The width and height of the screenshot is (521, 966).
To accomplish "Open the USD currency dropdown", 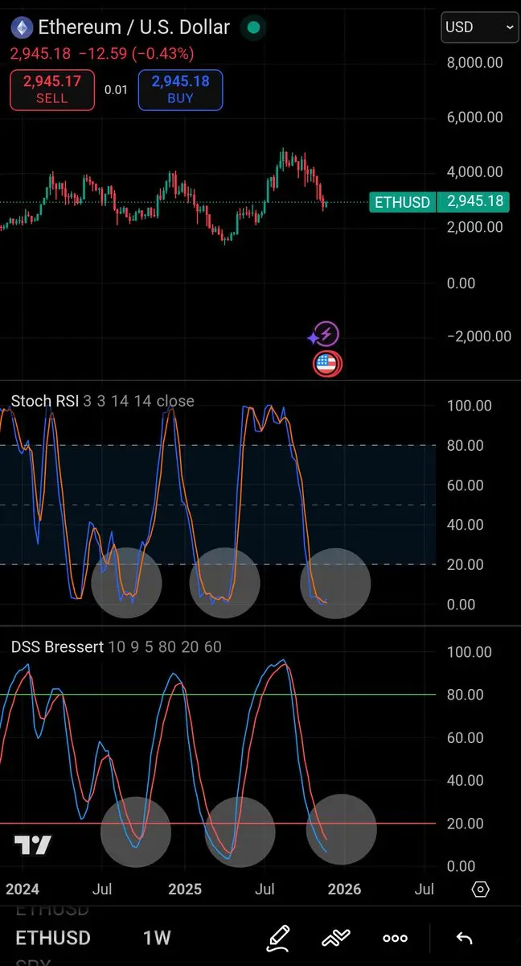I will point(479,27).
